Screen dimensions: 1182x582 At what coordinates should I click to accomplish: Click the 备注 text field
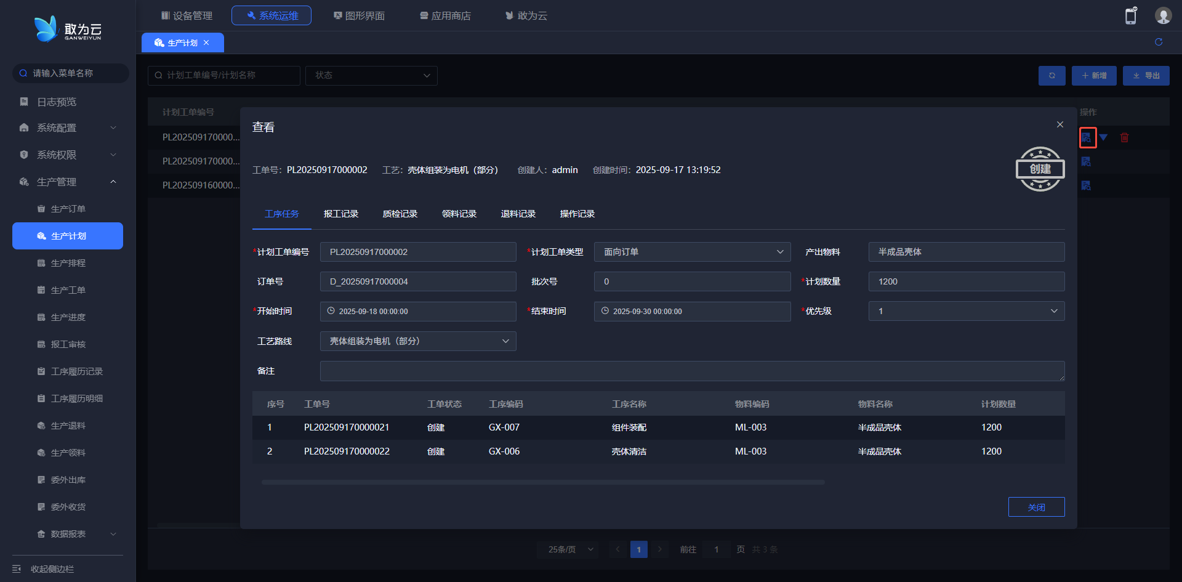[x=691, y=371]
